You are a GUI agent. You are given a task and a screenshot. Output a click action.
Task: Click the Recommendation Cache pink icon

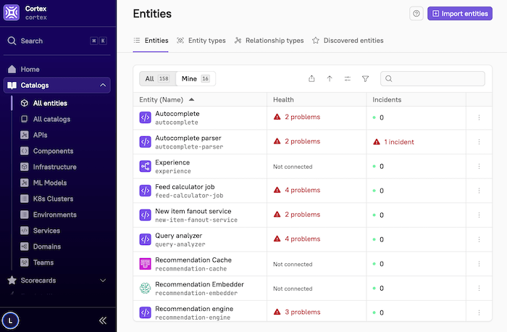(x=145, y=264)
